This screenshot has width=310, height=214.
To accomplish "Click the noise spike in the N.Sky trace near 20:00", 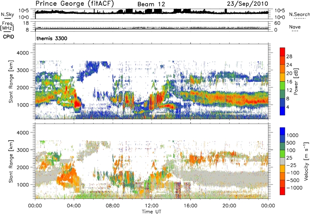I will click(226, 11).
